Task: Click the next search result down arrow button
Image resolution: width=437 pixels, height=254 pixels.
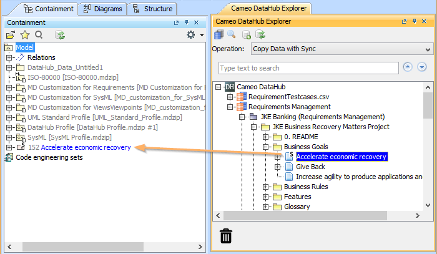Action: tap(422, 67)
